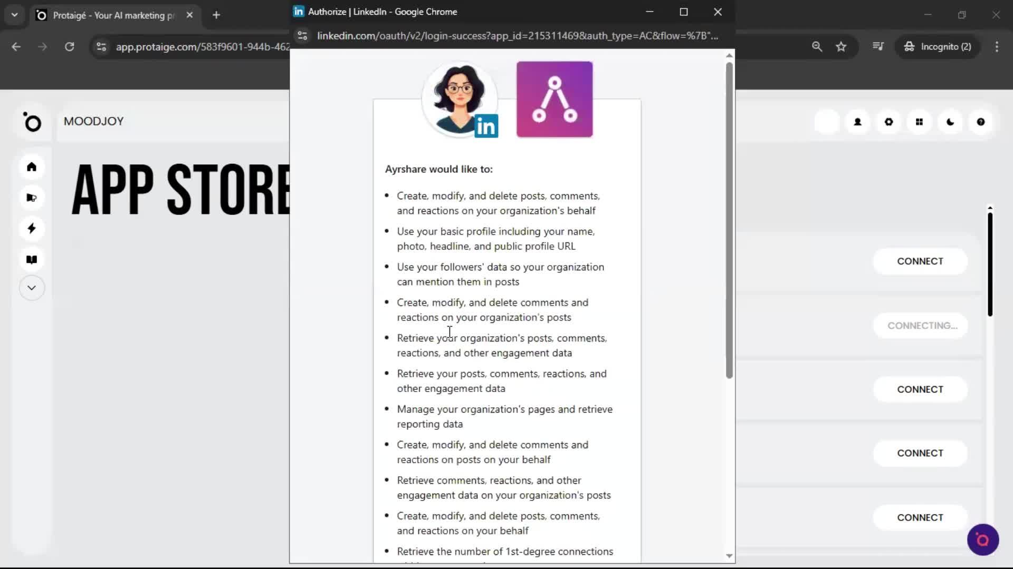Reload the Protaigé page
This screenshot has width=1013, height=569.
coord(69,47)
